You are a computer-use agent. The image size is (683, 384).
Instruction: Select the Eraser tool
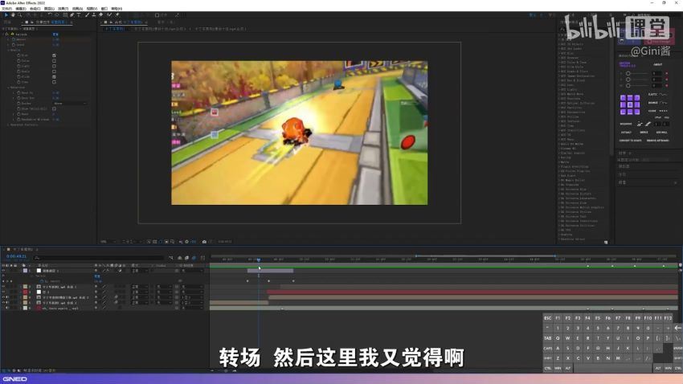[x=100, y=14]
